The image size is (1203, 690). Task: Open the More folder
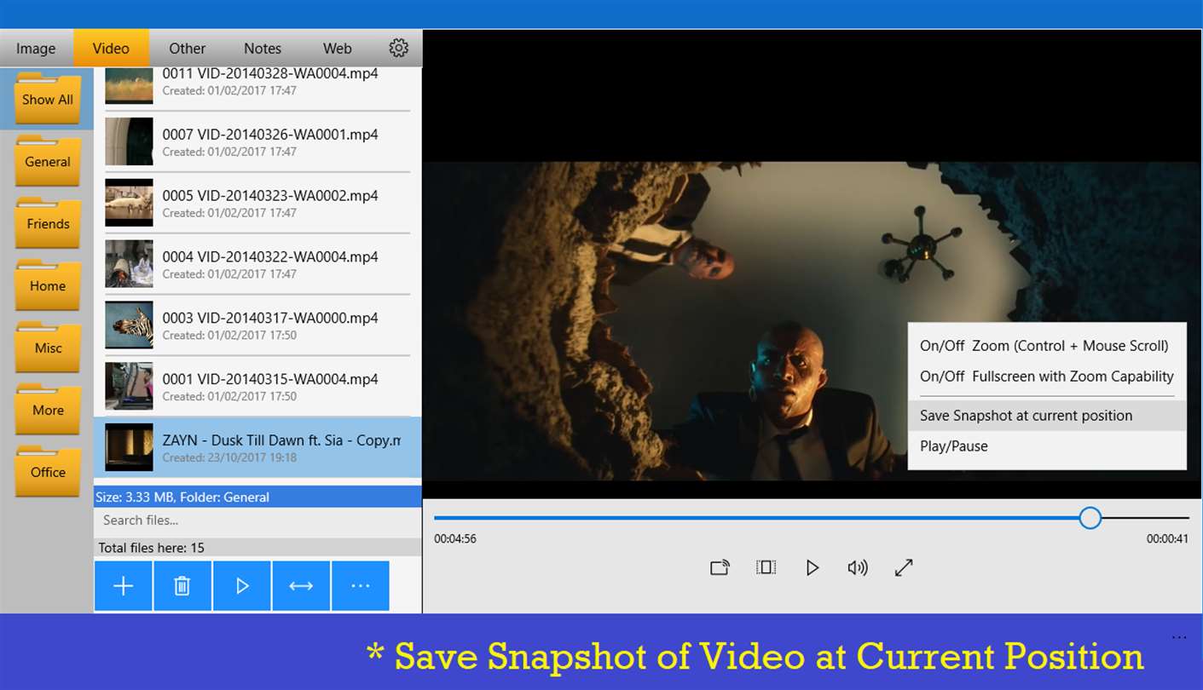click(x=47, y=410)
